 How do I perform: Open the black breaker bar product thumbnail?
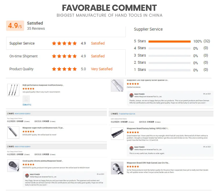pyautogui.click(x=117, y=133)
